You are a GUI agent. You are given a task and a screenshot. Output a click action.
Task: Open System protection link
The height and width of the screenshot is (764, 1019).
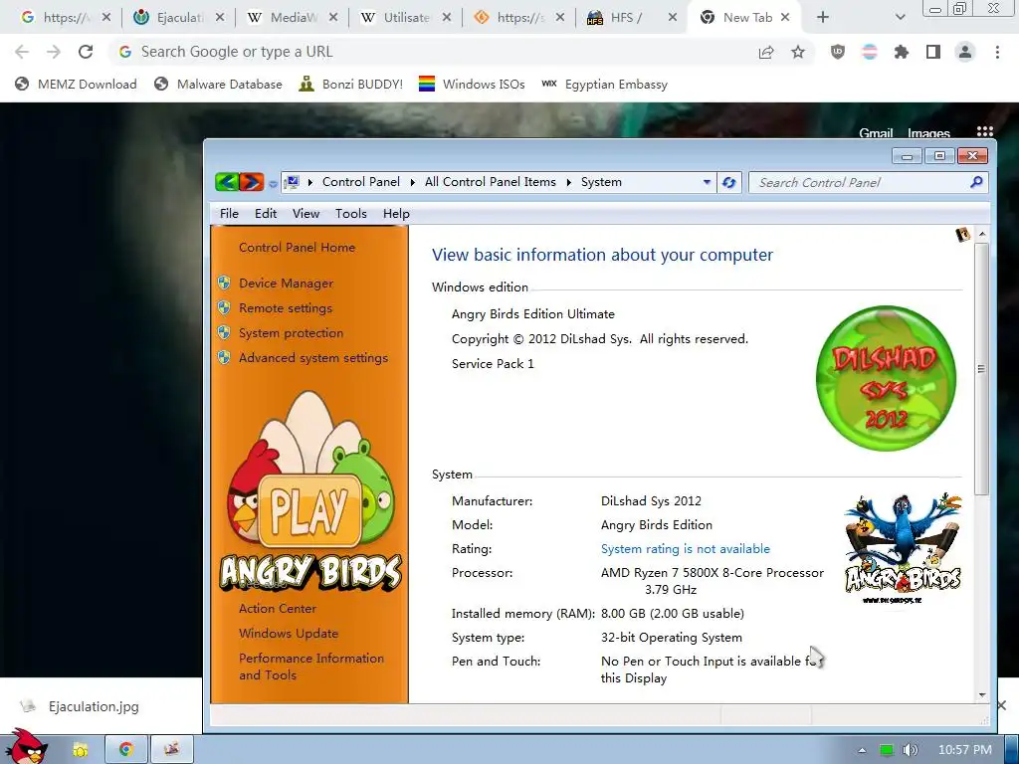[x=291, y=332]
